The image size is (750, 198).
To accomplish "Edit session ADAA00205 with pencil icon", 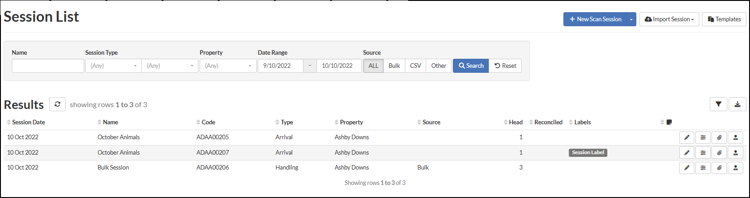I will coord(687,137).
